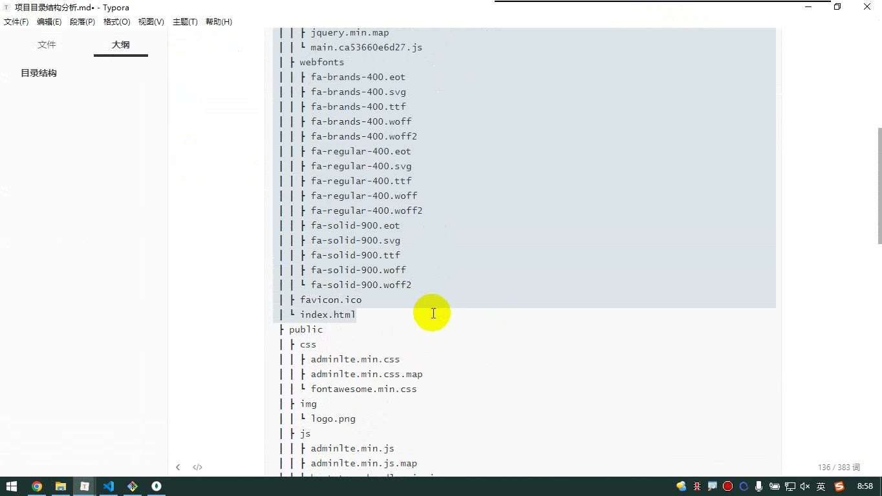The height and width of the screenshot is (496, 882).
Task: Open the Windows Start menu
Action: pos(12,486)
